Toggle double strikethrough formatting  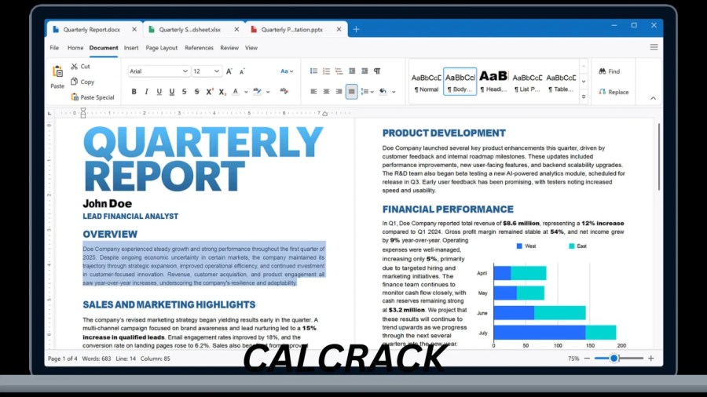pyautogui.click(x=197, y=91)
